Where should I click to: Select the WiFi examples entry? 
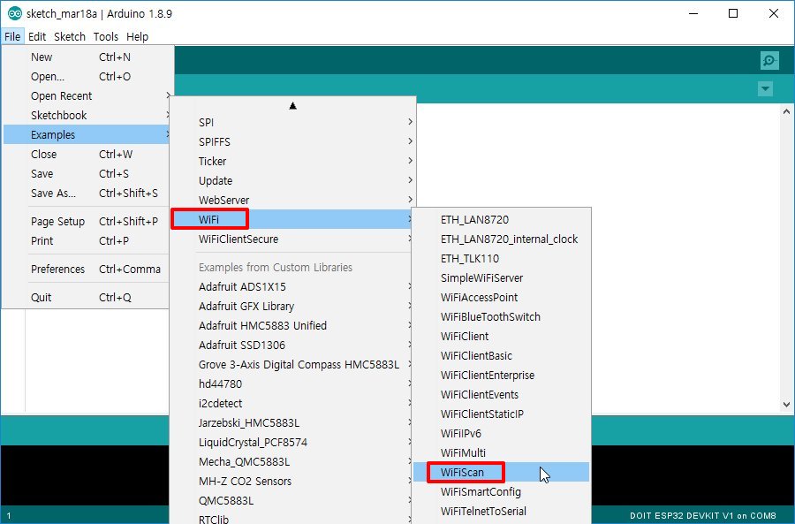[292, 219]
